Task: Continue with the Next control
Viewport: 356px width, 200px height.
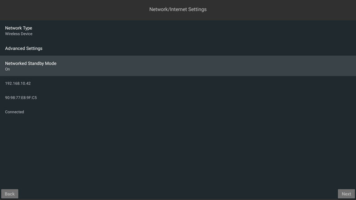Action: [x=346, y=194]
